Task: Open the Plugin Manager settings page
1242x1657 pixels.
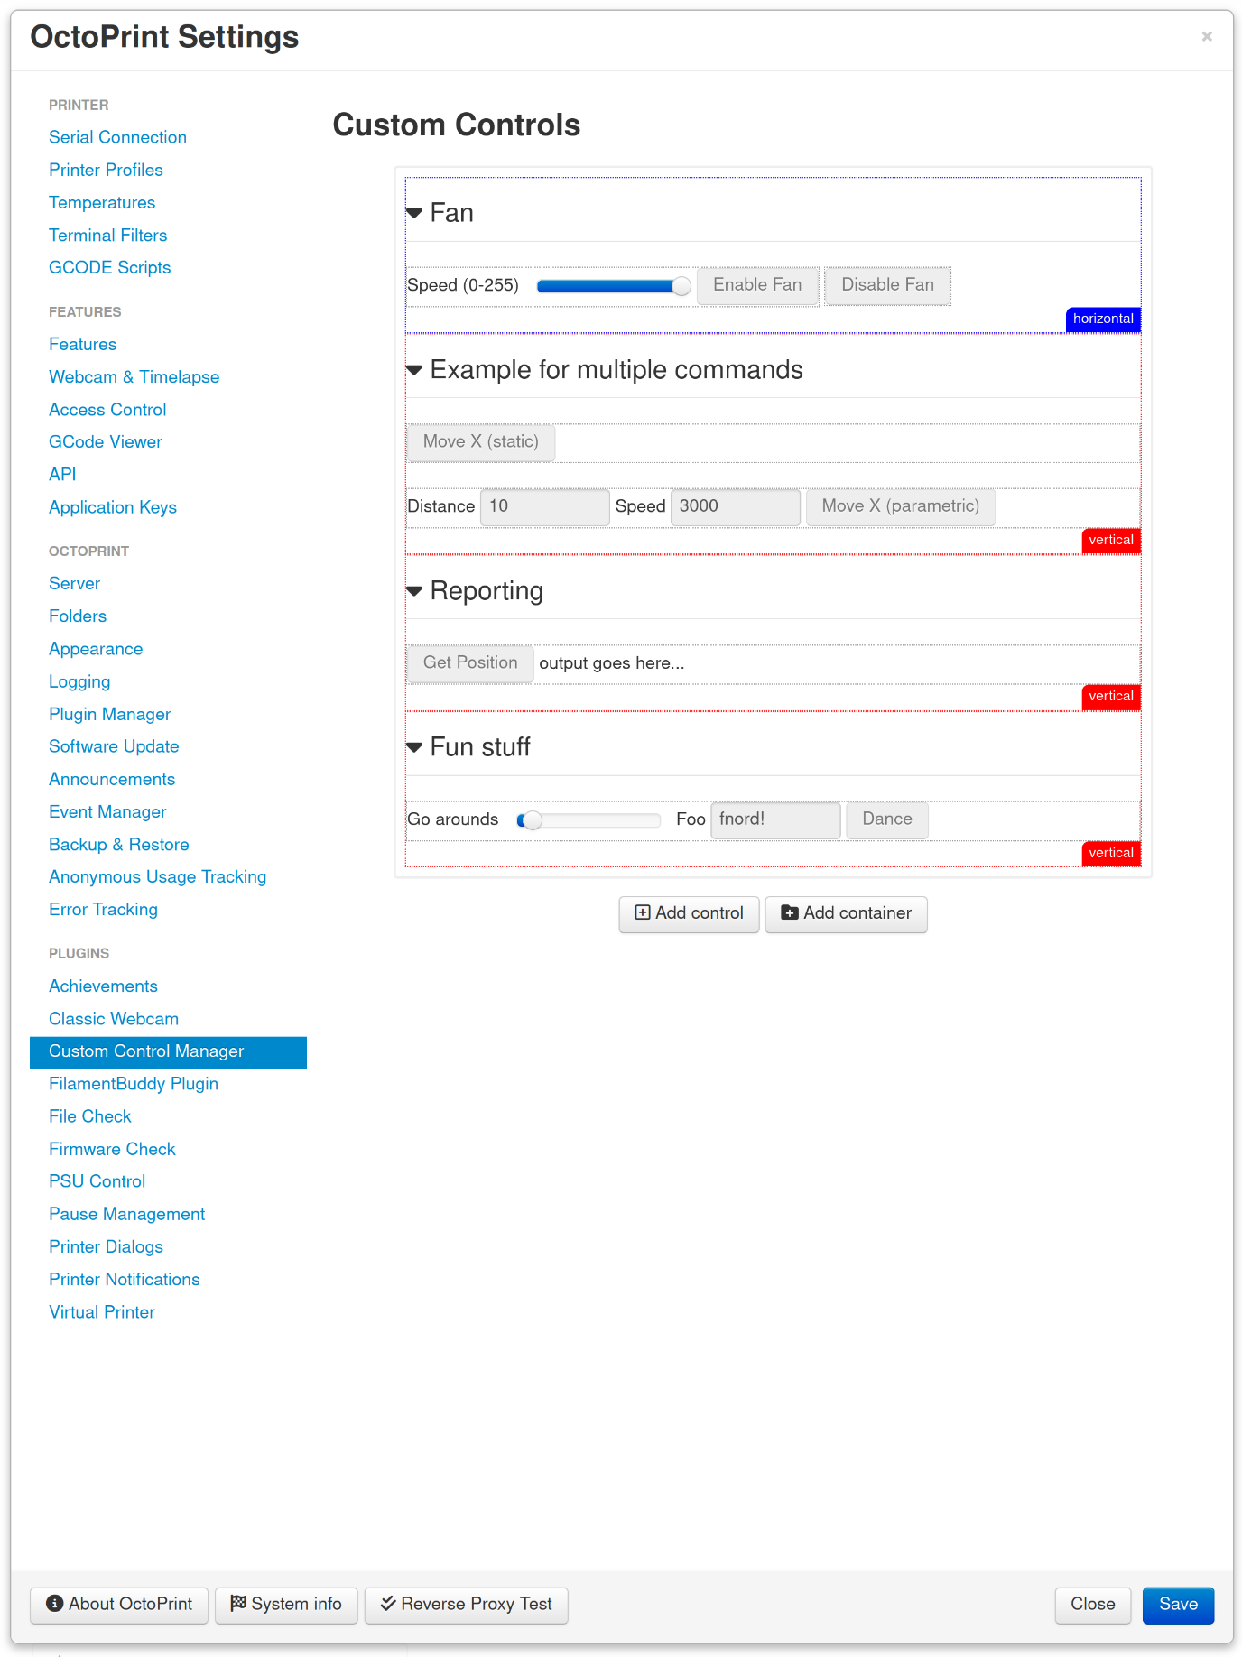Action: click(x=109, y=714)
